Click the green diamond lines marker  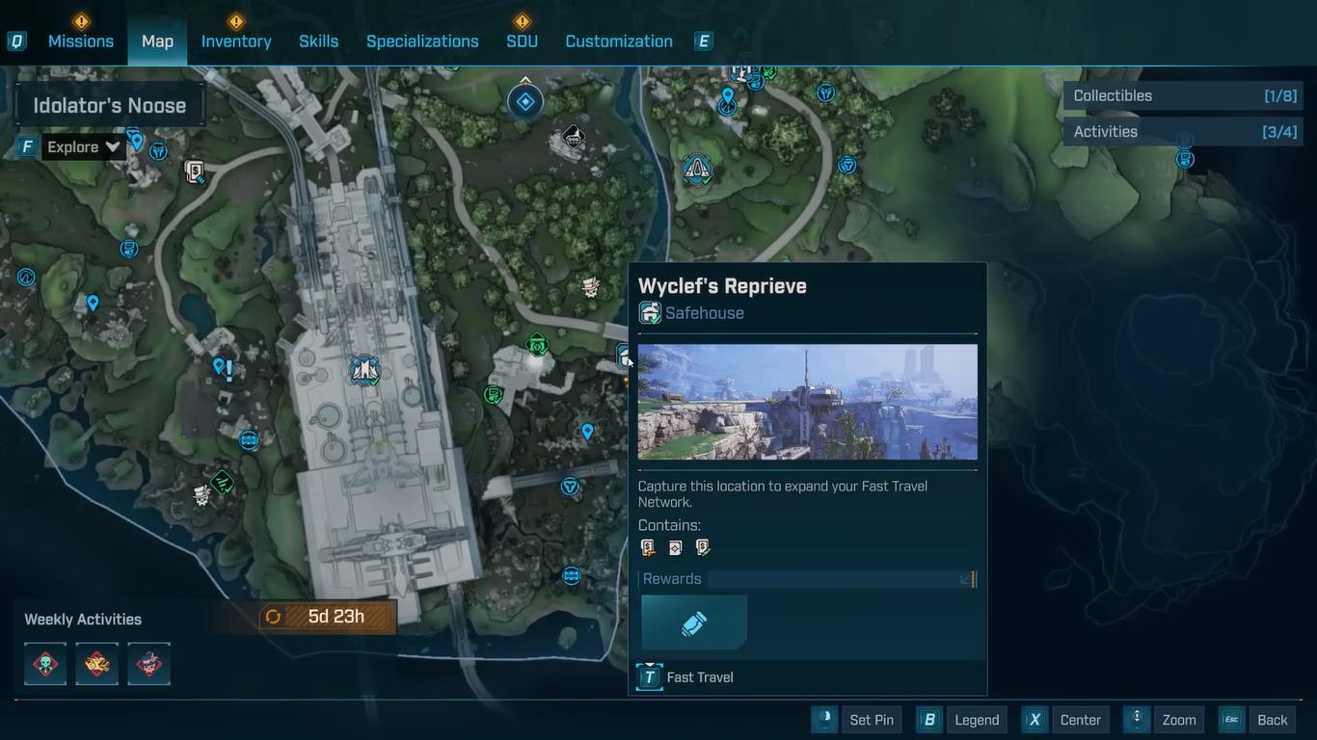(223, 481)
